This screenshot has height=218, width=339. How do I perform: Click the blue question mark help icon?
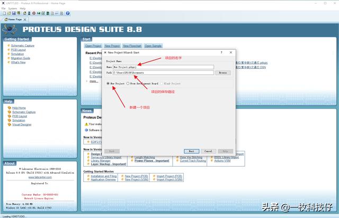click(68, 13)
